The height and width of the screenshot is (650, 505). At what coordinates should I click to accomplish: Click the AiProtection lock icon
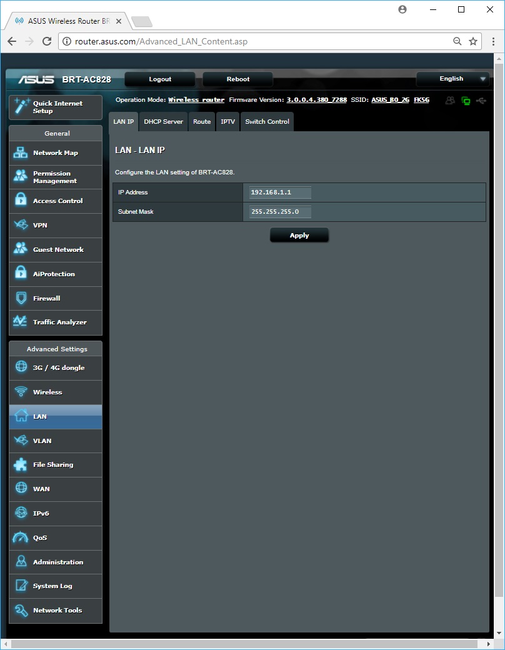pyautogui.click(x=21, y=274)
